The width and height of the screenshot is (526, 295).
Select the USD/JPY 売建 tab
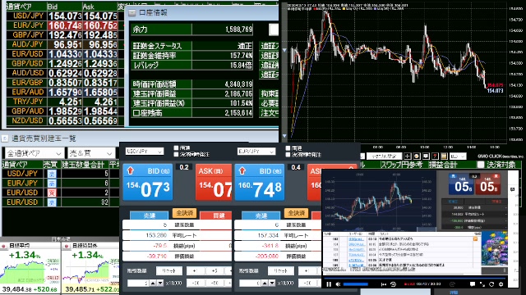[x=150, y=216]
